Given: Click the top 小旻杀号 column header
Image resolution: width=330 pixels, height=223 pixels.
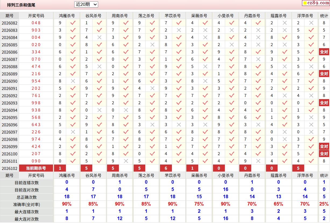Looking at the screenshot, I should click(x=226, y=16).
